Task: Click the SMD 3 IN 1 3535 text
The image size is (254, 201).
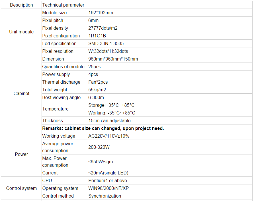Action: [x=106, y=43]
